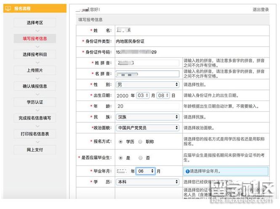This screenshot has height=209, width=280.
Task: Click the 年龄 field showing 20
Action: [148, 106]
